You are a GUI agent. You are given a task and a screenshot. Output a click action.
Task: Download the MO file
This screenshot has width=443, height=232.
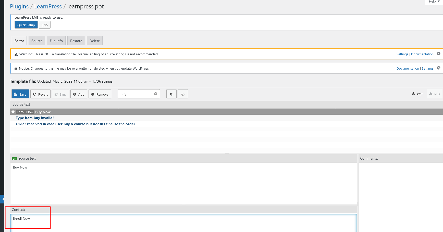point(435,94)
